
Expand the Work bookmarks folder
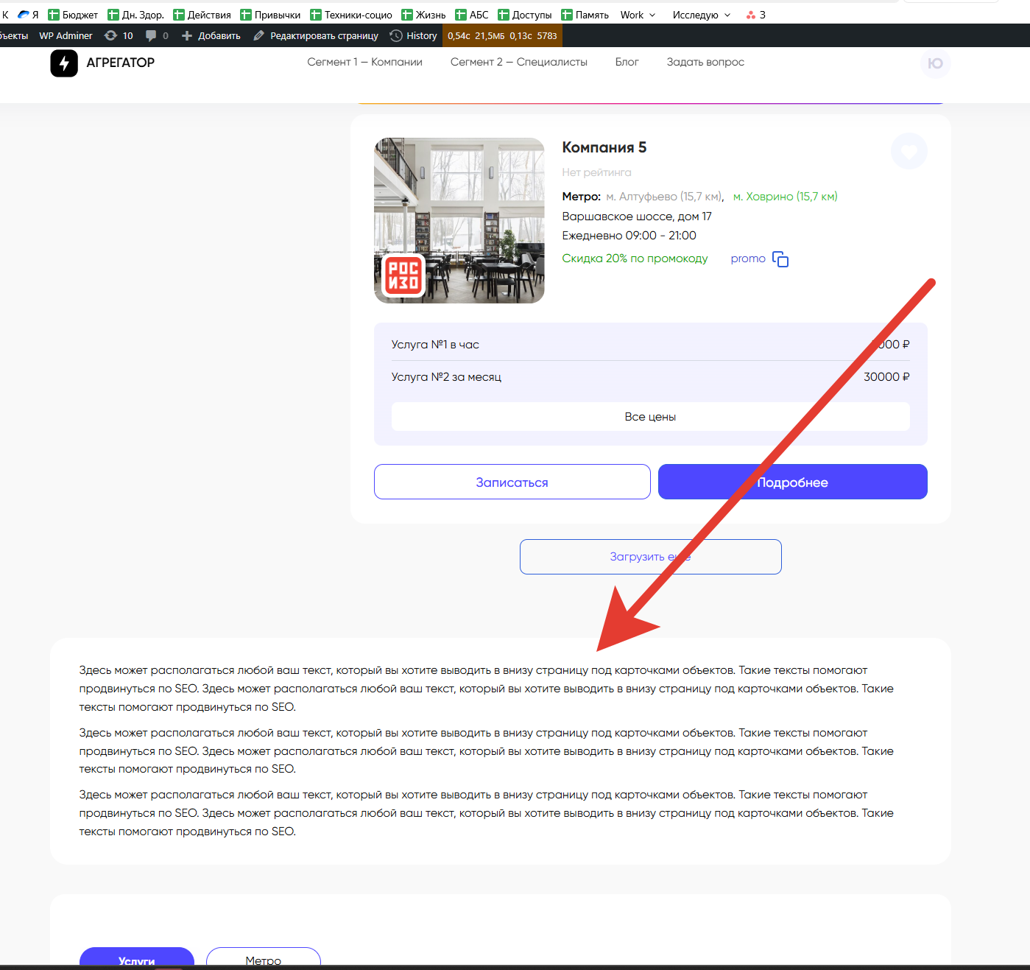coord(638,15)
